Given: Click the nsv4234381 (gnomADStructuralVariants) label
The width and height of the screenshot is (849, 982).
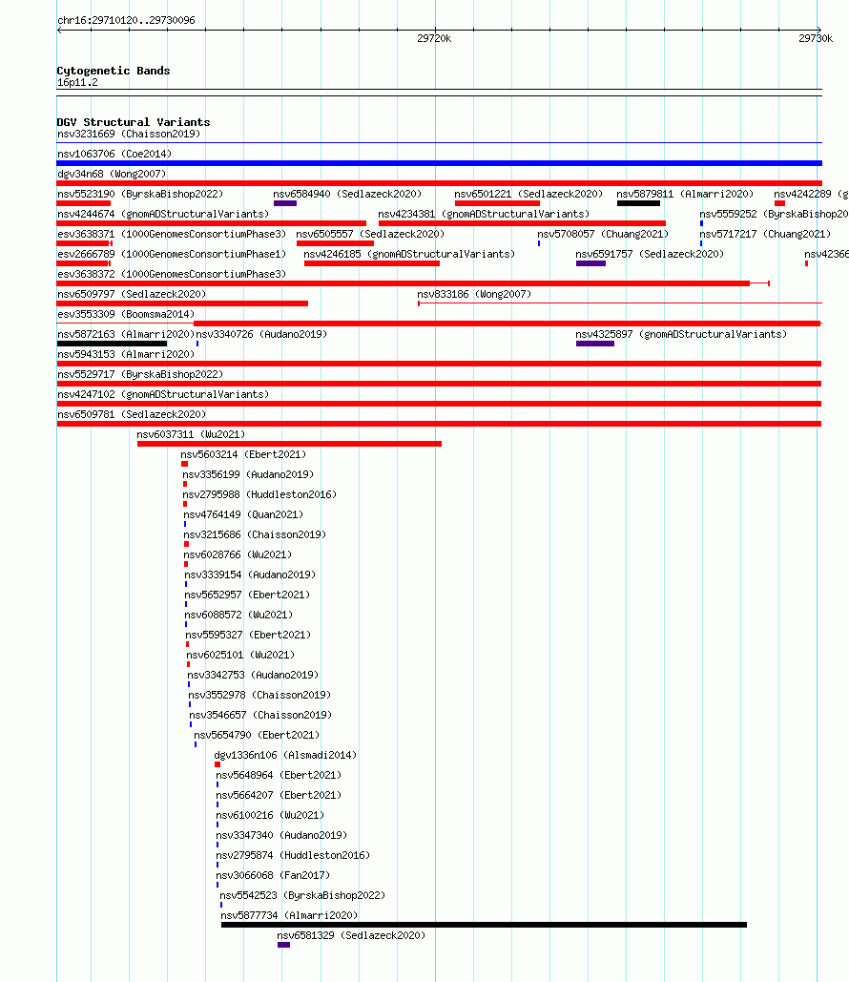Looking at the screenshot, I should (484, 214).
